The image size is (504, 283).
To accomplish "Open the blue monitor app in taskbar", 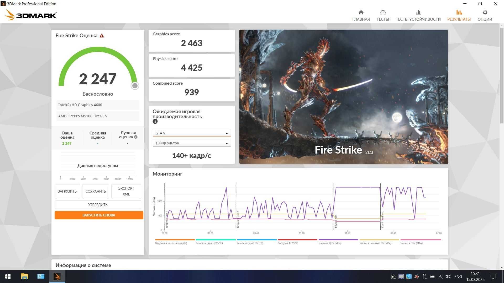I will coord(41,276).
